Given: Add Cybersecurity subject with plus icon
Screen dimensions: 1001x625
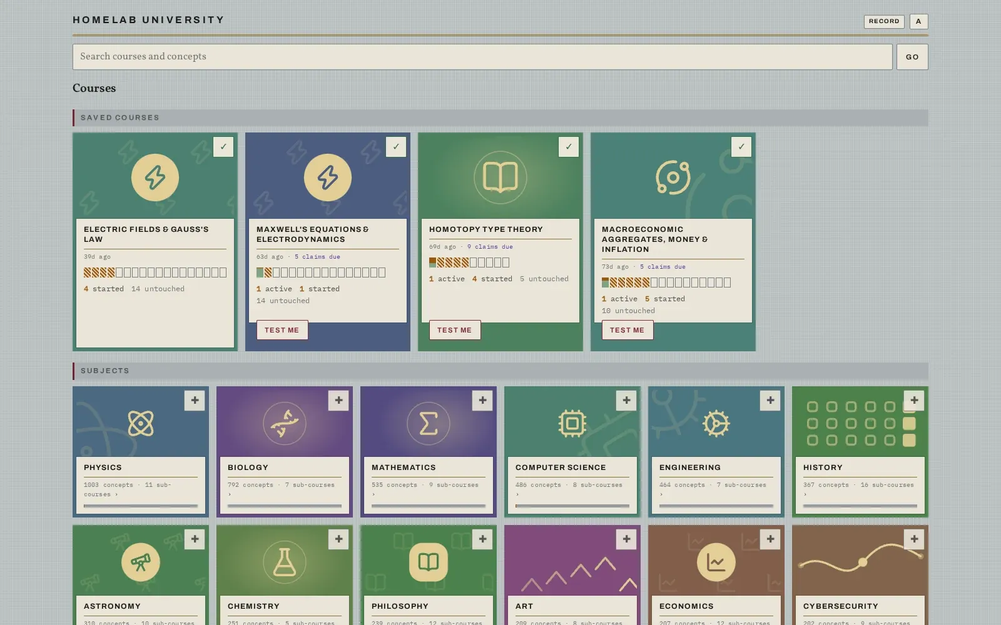Looking at the screenshot, I should (x=914, y=539).
